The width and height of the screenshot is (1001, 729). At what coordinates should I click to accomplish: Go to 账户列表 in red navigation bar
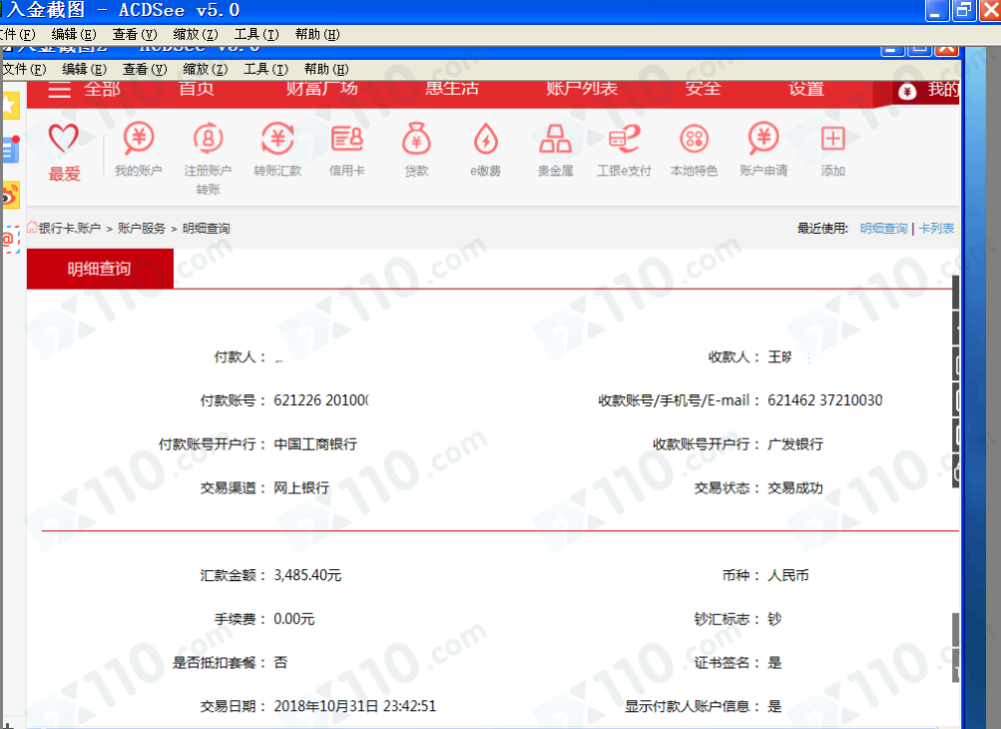(582, 89)
